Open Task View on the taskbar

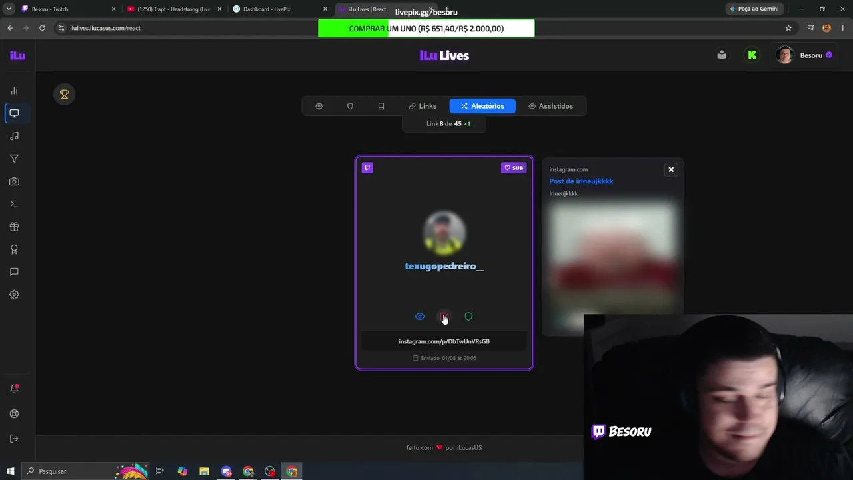click(160, 471)
